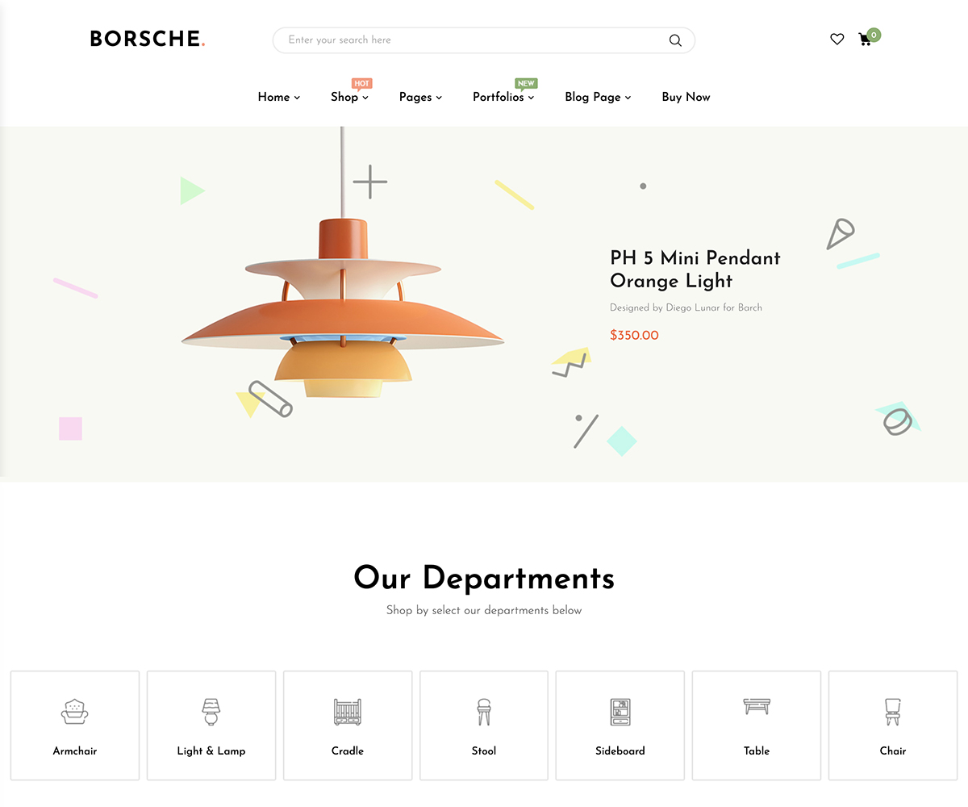Open the shopping cart icon
The height and width of the screenshot is (807, 968).
click(x=866, y=40)
